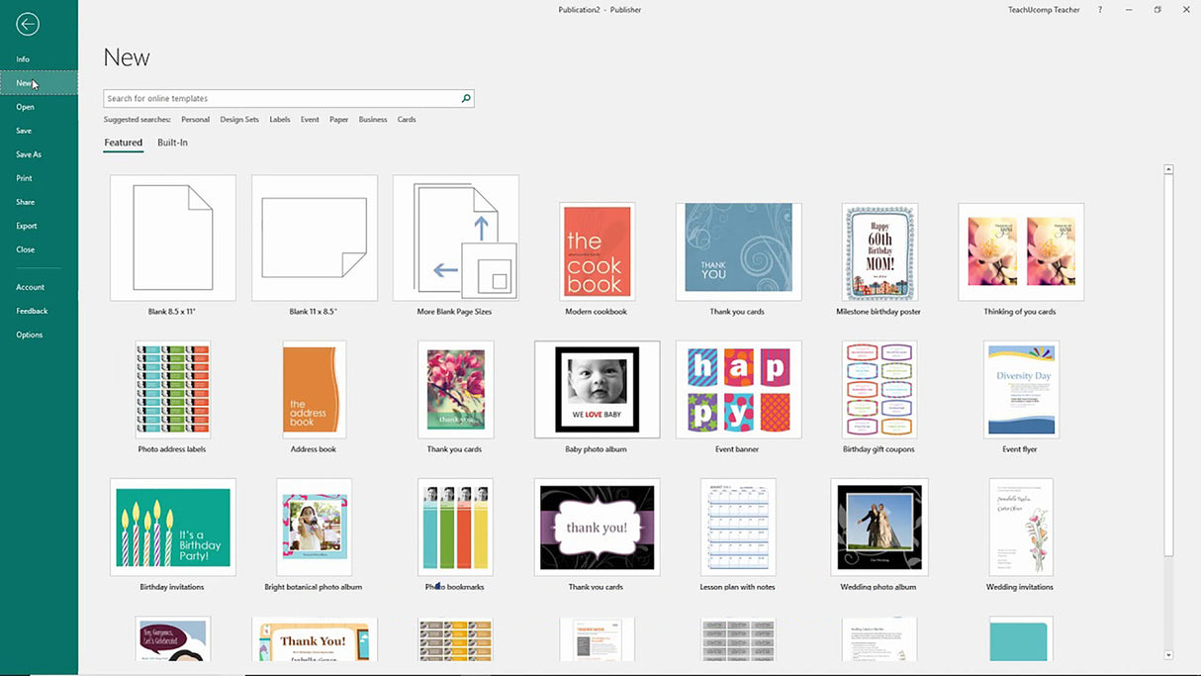Click the Personal suggested search
The width and height of the screenshot is (1201, 676).
coord(195,119)
